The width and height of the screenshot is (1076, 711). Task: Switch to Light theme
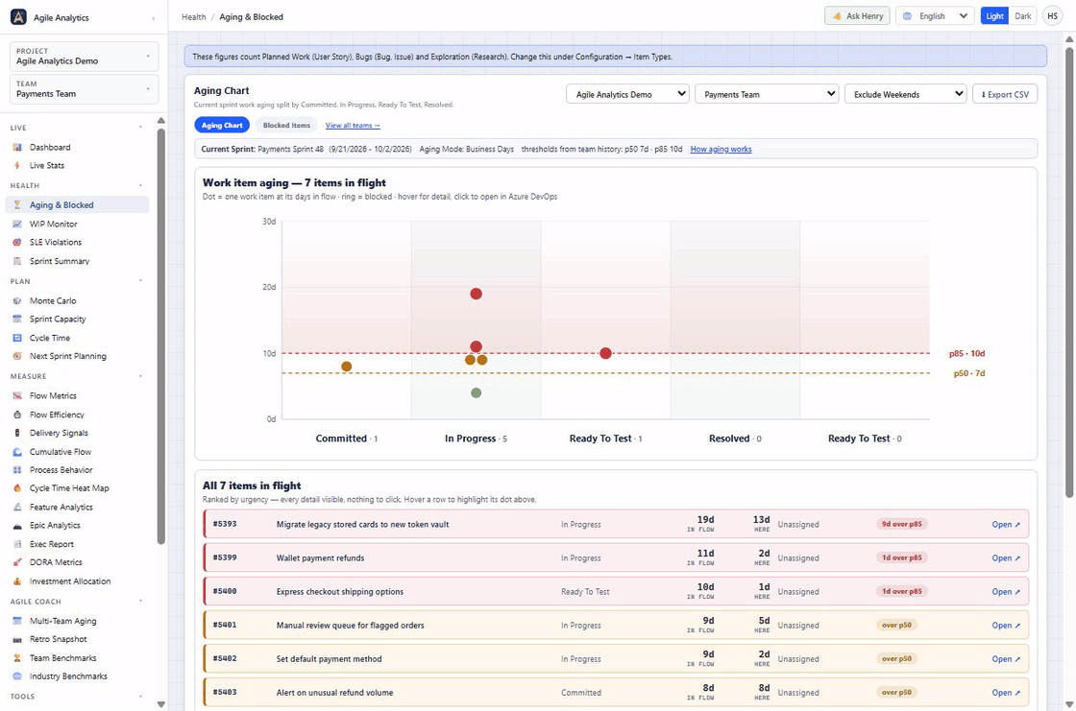994,16
